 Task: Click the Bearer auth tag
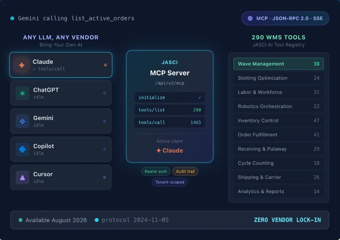click(x=156, y=172)
